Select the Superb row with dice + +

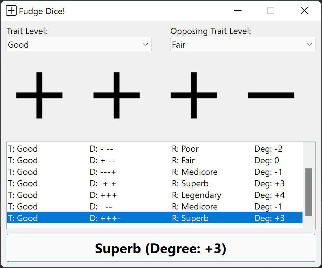tap(155, 183)
